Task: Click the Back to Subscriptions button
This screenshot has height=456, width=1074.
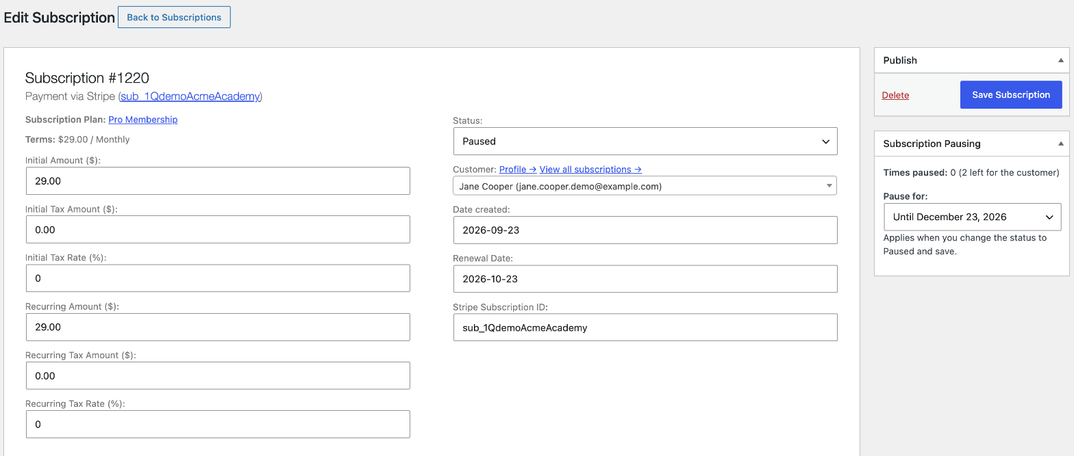Action: point(174,17)
